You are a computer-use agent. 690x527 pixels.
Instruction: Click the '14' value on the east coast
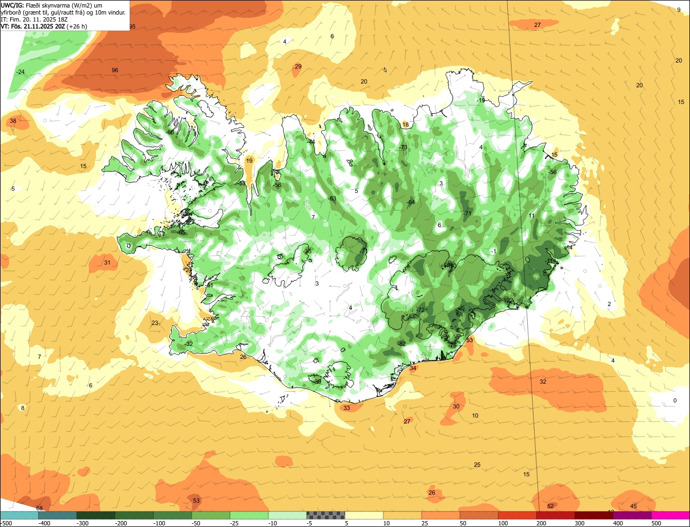[569, 247]
